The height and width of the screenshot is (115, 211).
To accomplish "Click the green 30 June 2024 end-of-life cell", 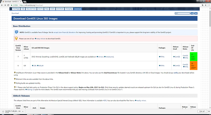I will pos(193,57).
